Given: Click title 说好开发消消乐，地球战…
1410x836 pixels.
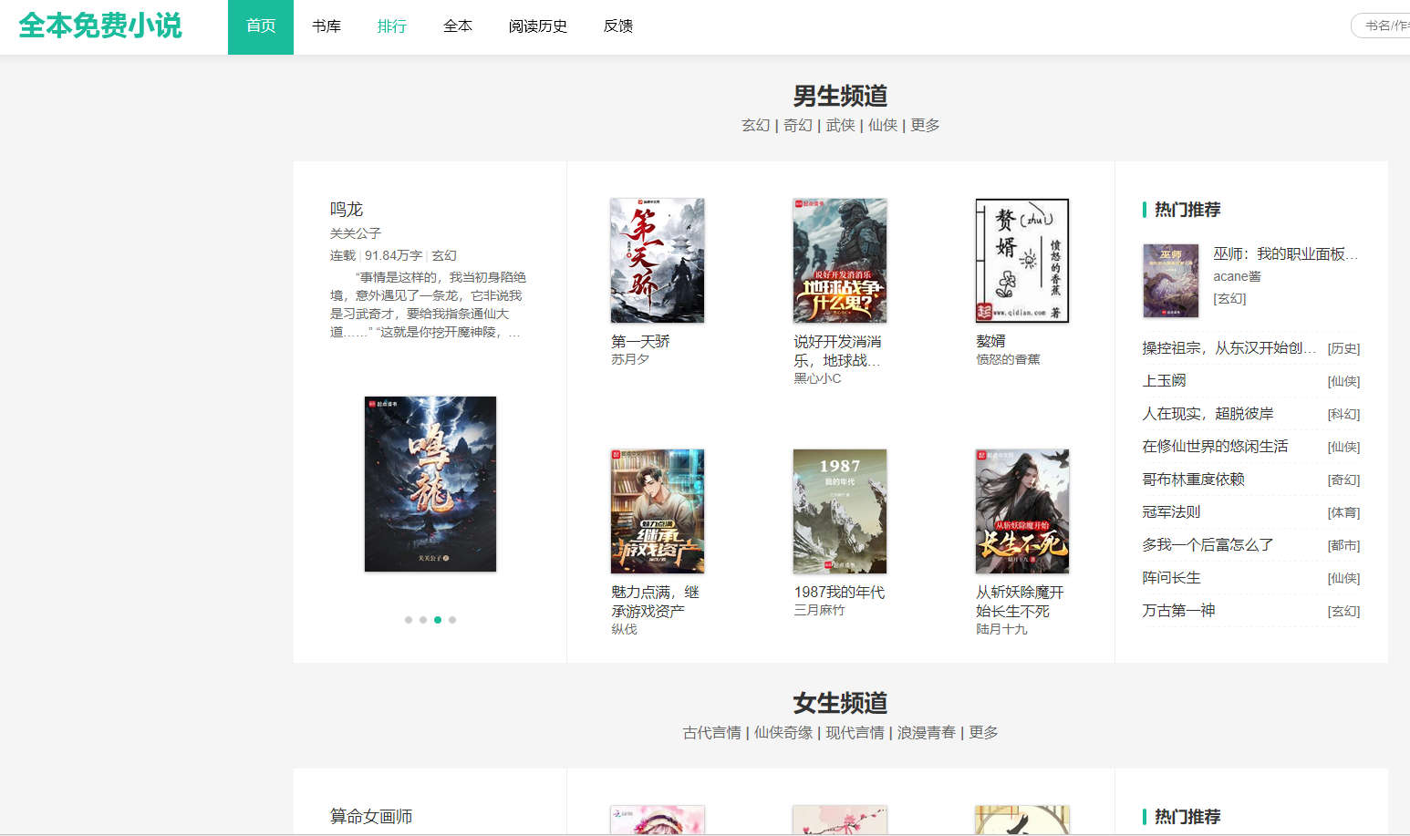Looking at the screenshot, I should (x=838, y=351).
